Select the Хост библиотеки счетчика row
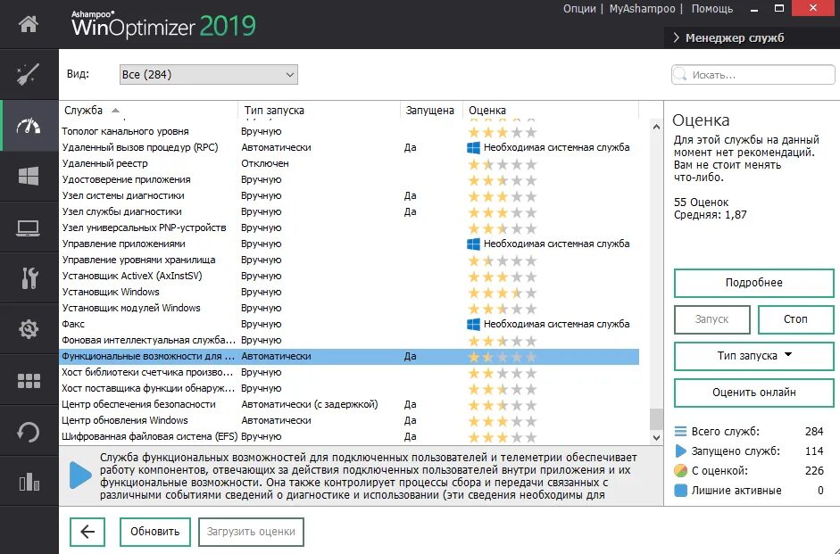The width and height of the screenshot is (840, 554). (x=349, y=373)
